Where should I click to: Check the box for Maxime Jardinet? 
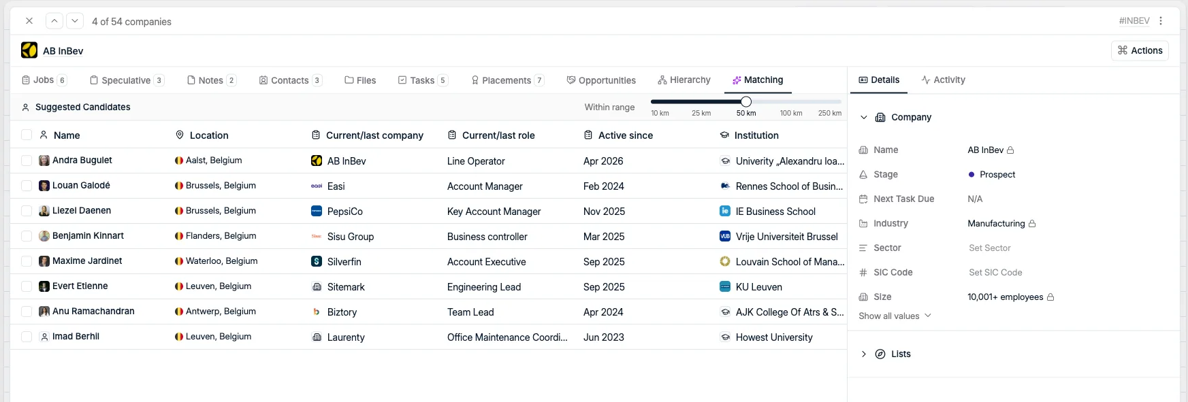point(27,261)
